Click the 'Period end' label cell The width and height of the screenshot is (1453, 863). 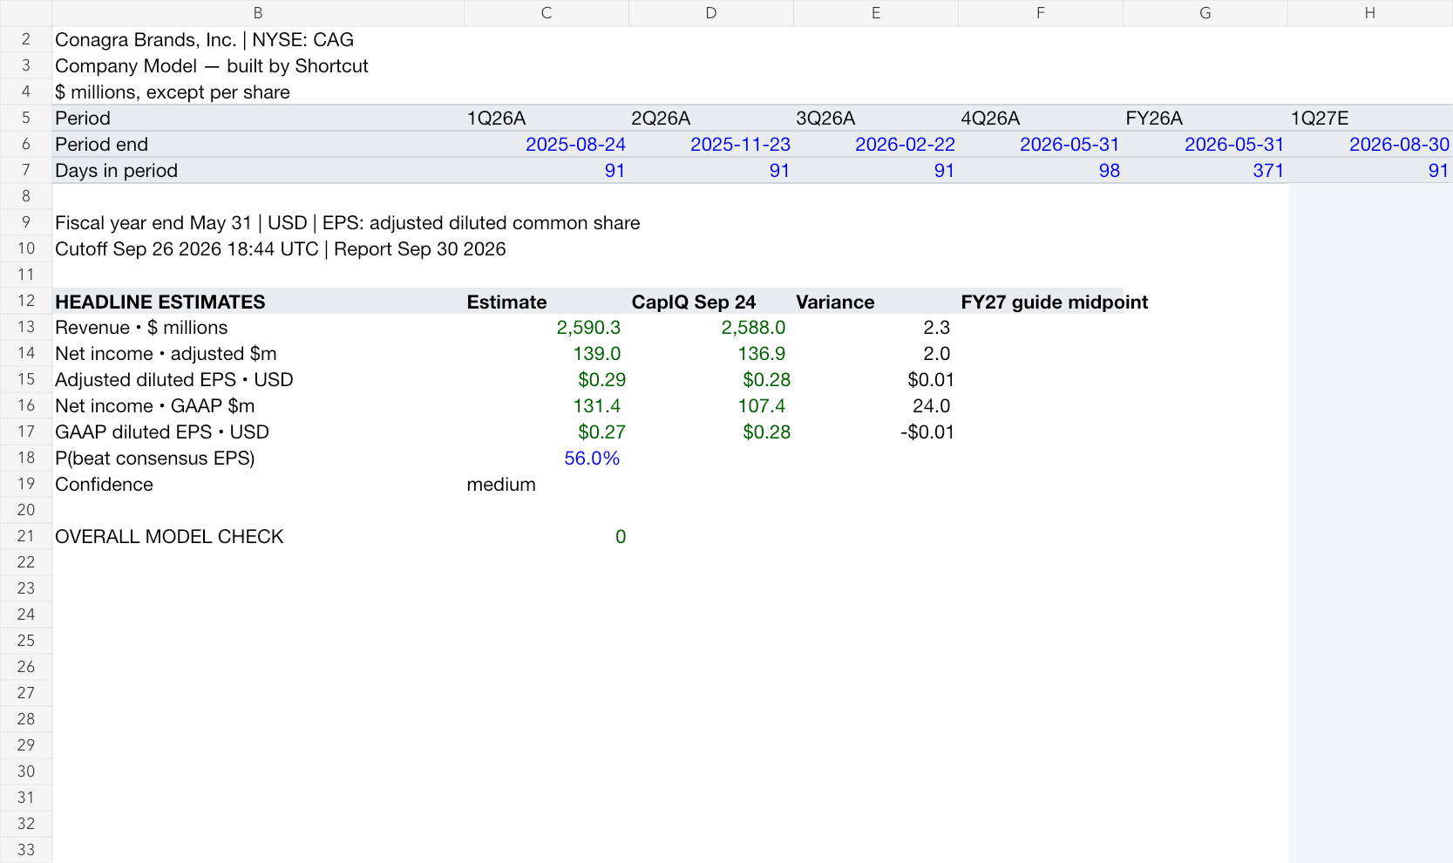[x=258, y=145]
